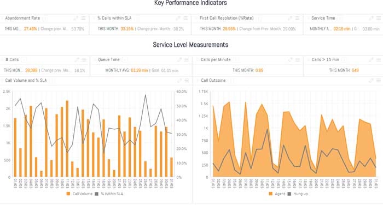Viewport: 383px width, 205px height.
Task: Open the Queue Time widget hamburger menu
Action: [x=187, y=59]
